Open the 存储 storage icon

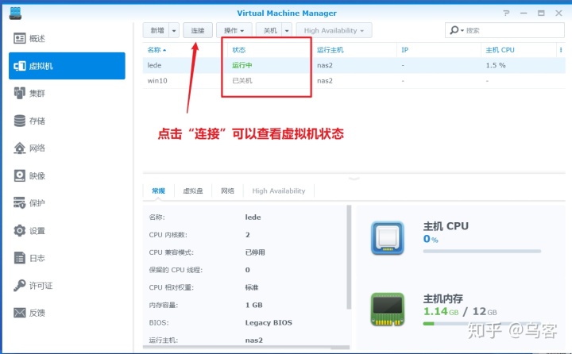point(20,121)
